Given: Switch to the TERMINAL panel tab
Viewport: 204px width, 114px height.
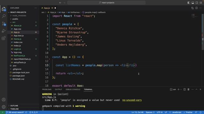Looking at the screenshot, I should click(x=88, y=89).
